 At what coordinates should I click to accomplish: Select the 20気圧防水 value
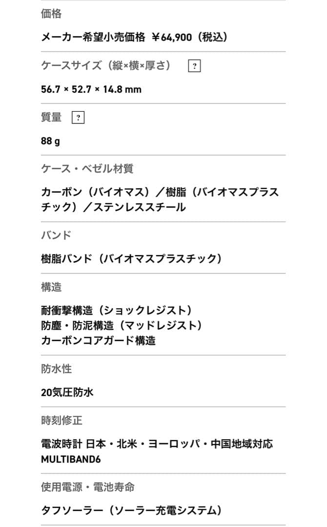(67, 392)
